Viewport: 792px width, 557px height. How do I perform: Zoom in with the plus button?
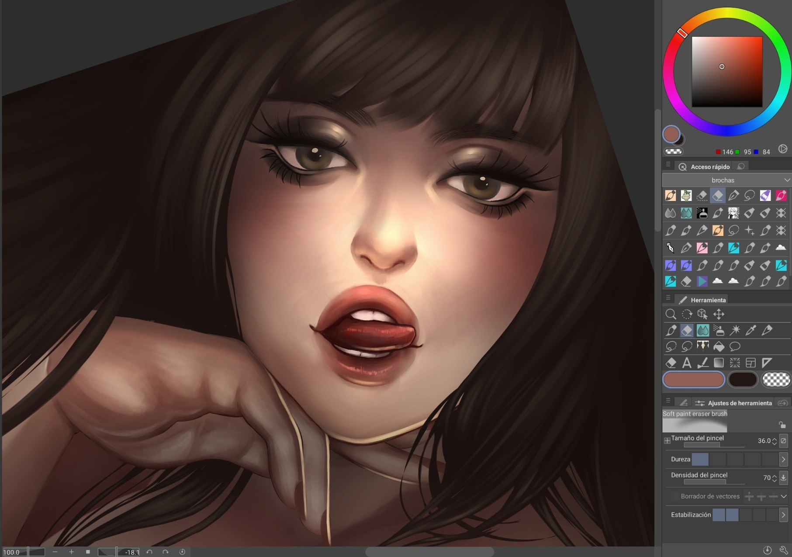coord(71,552)
